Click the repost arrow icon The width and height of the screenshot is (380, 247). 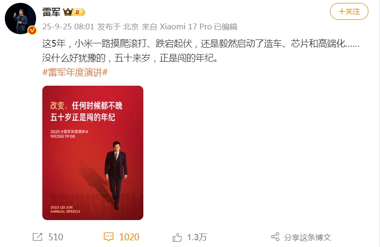(x=38, y=237)
